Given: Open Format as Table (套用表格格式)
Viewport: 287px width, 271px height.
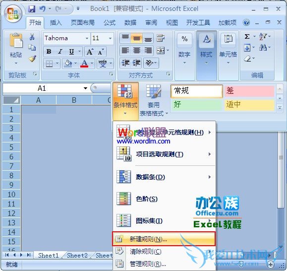Looking at the screenshot, I should tap(154, 101).
